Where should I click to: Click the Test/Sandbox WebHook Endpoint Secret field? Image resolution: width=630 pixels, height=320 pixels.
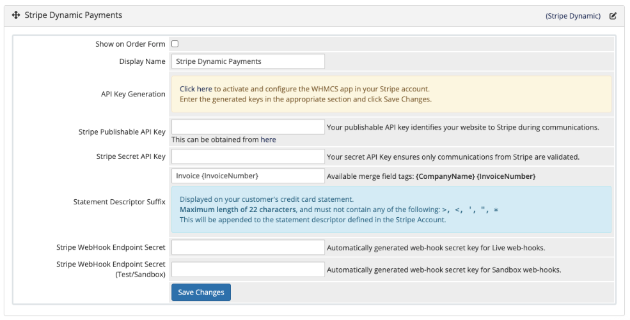point(248,270)
